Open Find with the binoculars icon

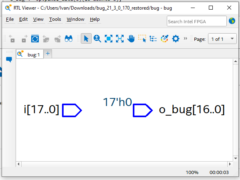tap(68, 38)
